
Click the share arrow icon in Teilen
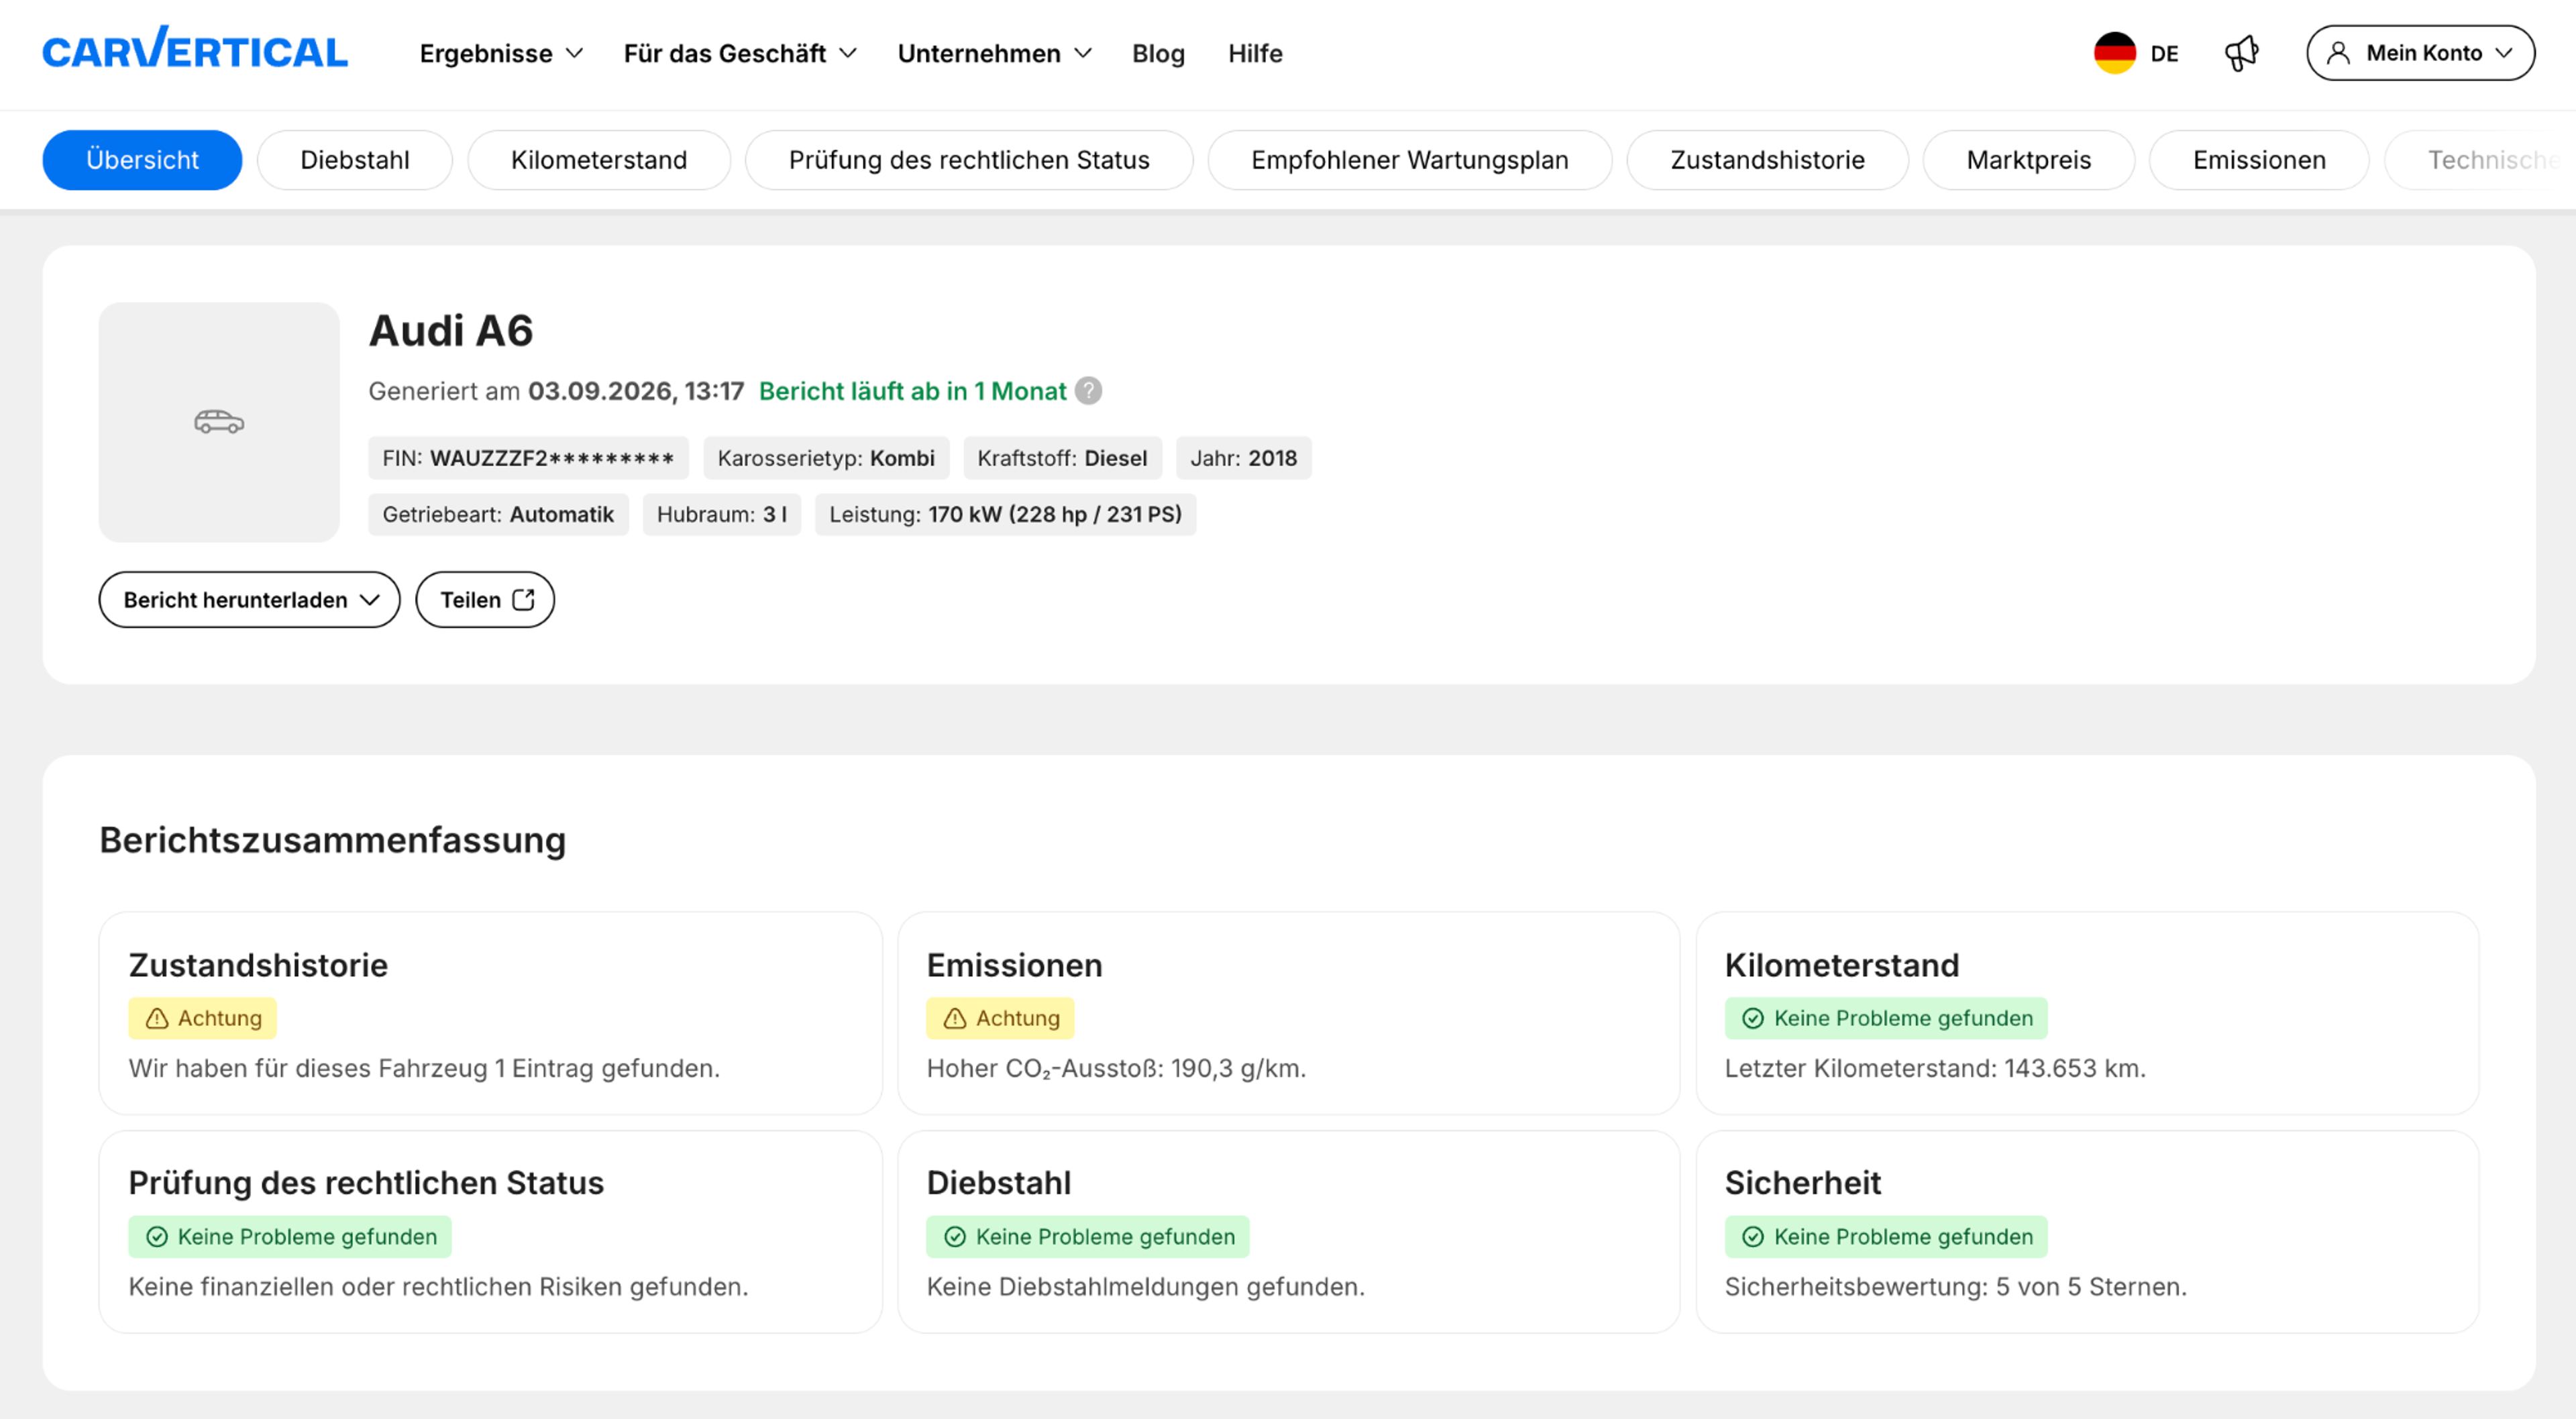click(523, 599)
